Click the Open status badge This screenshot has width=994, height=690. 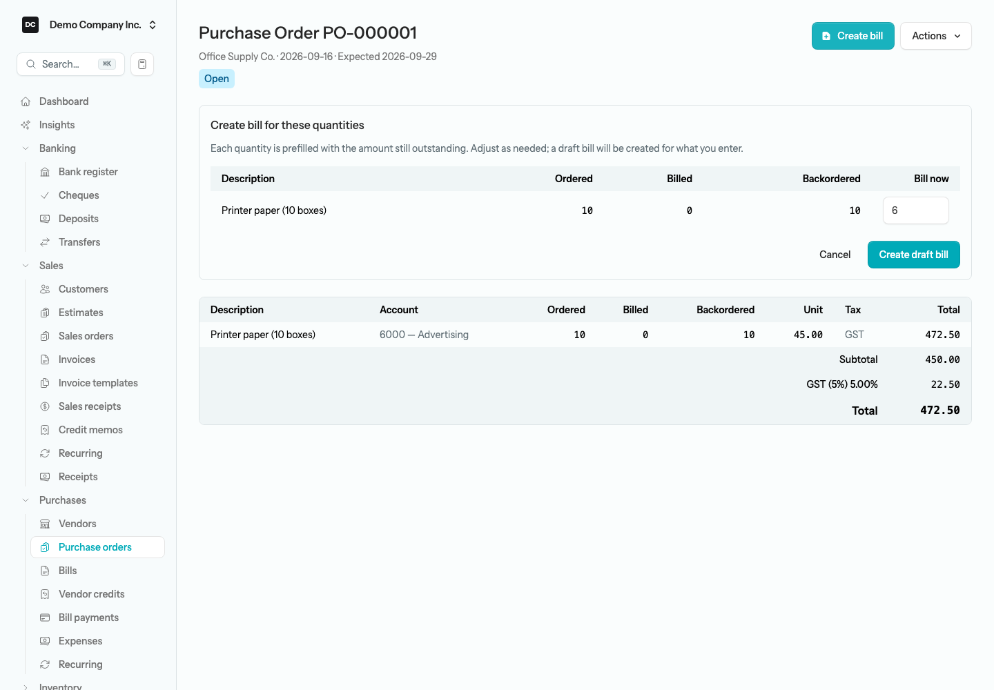217,79
